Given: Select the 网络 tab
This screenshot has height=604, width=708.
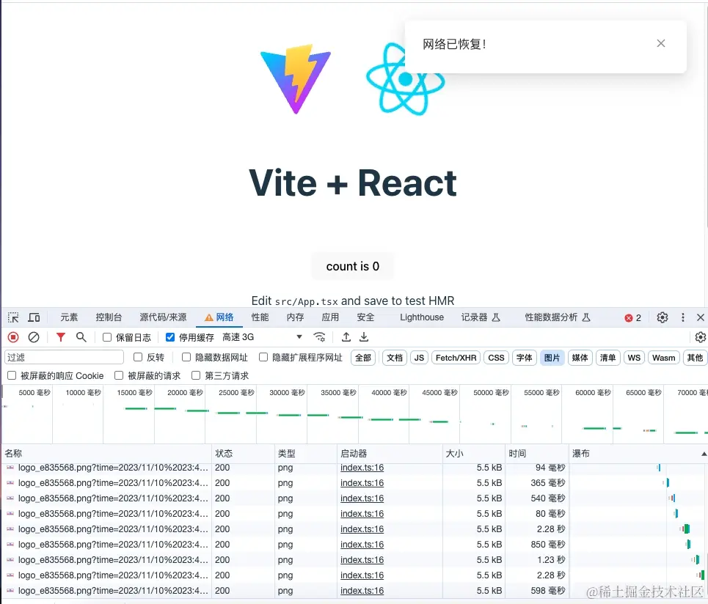Looking at the screenshot, I should (x=219, y=317).
